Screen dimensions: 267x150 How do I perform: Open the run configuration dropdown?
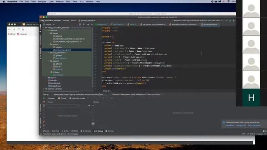point(198,20)
